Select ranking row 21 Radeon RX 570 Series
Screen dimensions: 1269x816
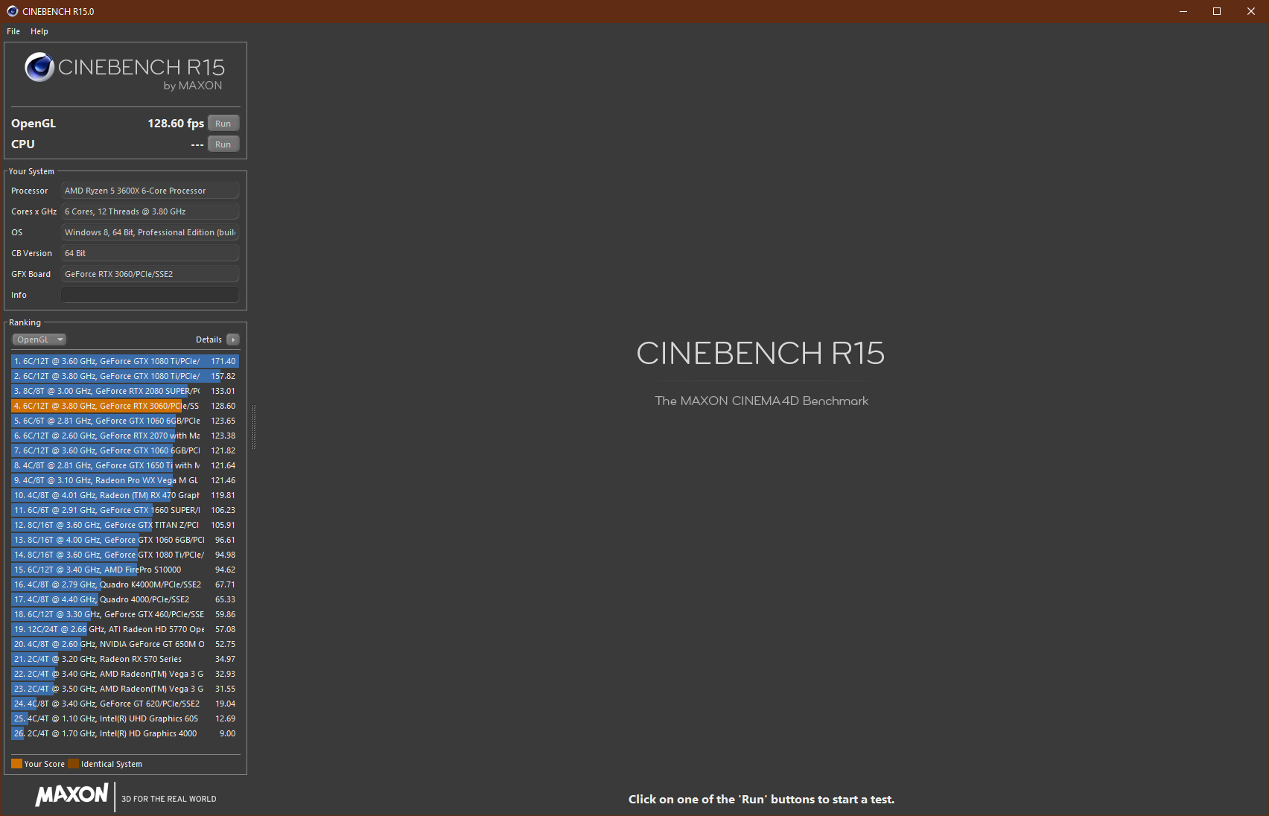tap(125, 659)
